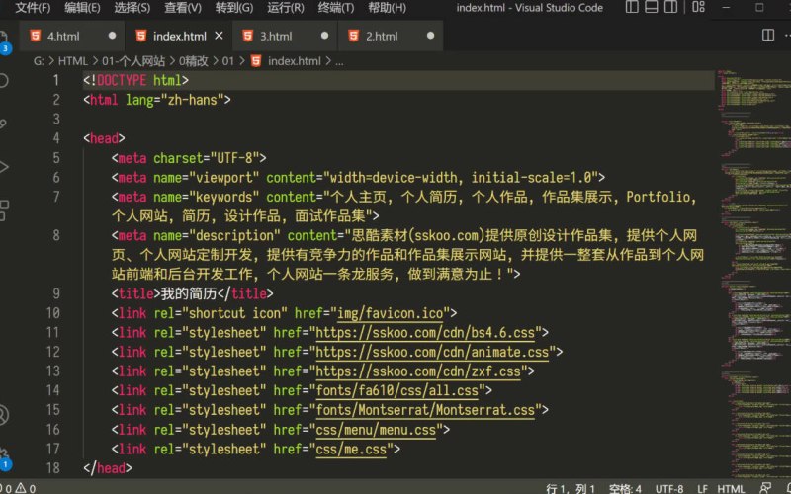Viewport: 791px width, 494px height.
Task: Open the Accounts icon in activity bar
Action: coord(4,414)
